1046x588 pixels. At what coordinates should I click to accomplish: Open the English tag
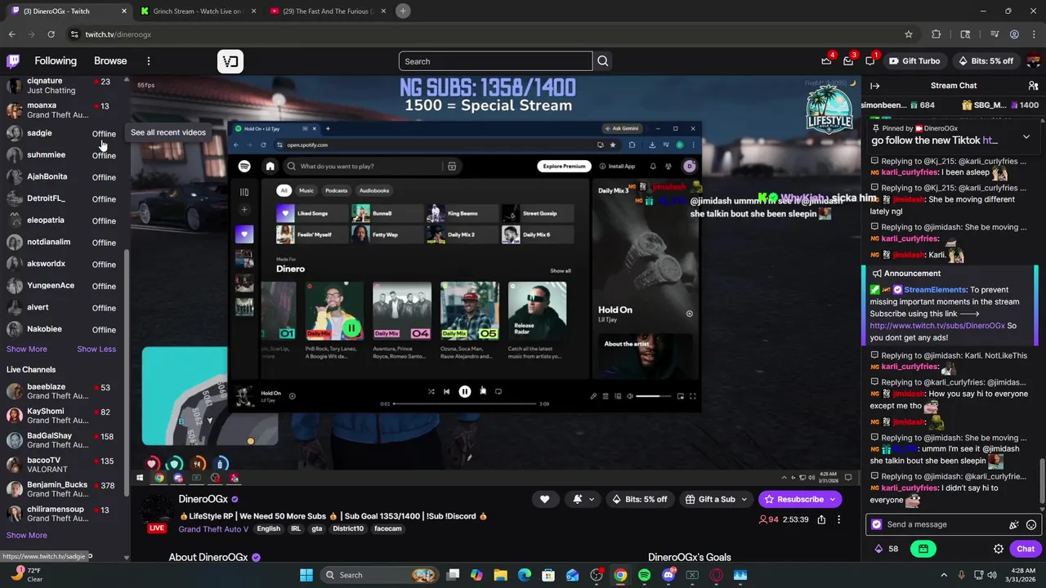(268, 529)
